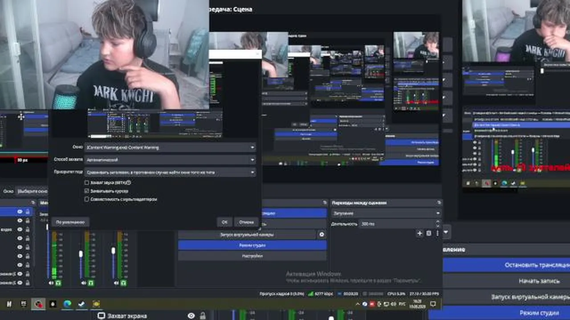
Task: Move the rightmost mixer channel volume fader
Action: tap(114, 251)
